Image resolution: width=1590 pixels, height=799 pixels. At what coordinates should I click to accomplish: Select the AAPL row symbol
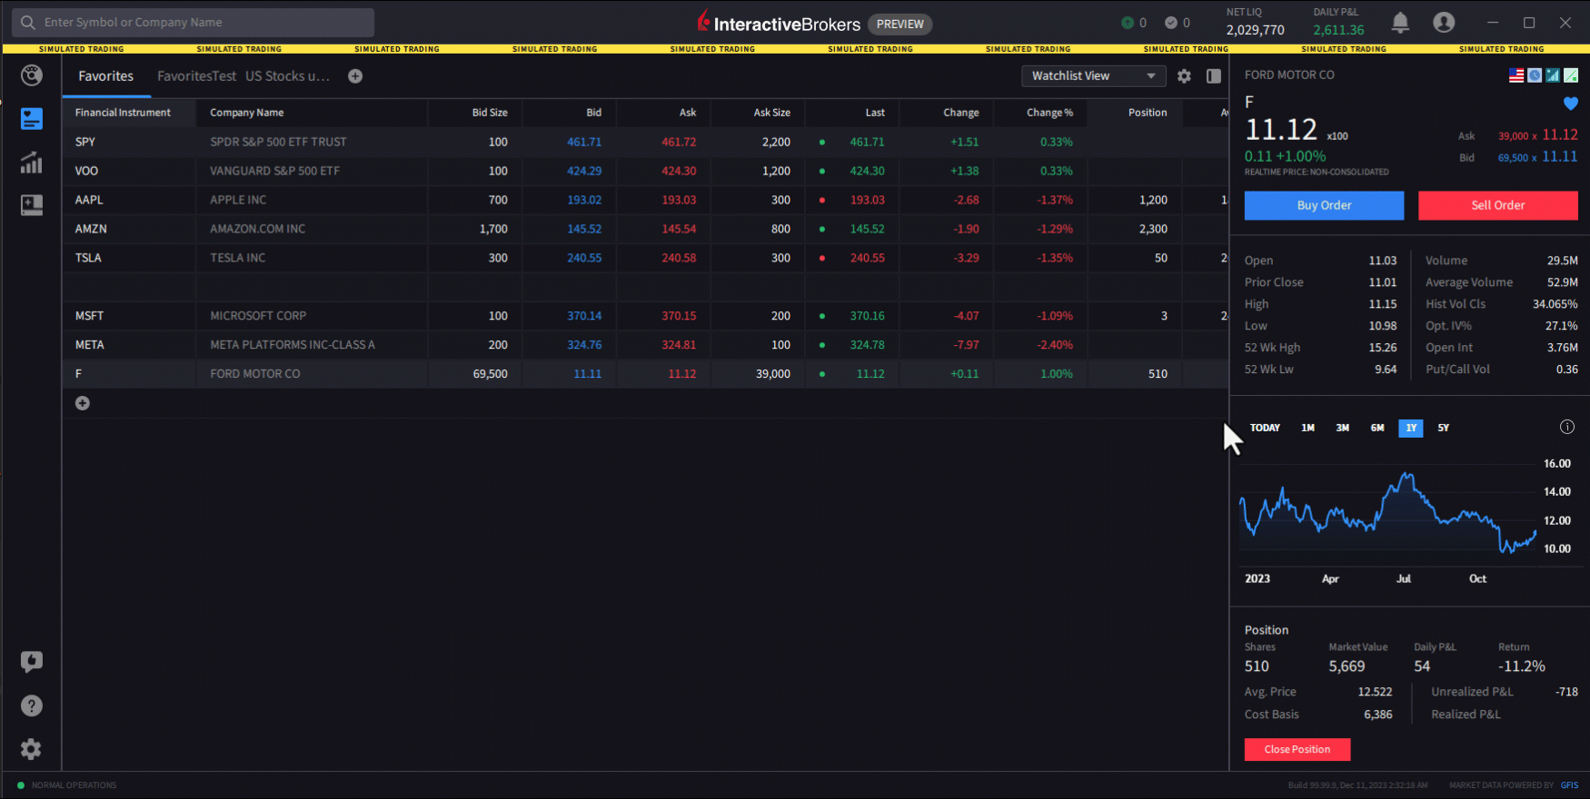(89, 200)
